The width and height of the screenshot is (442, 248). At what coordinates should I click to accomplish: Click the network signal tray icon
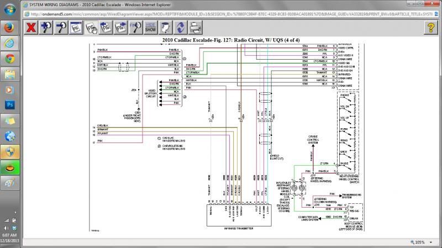point(6,220)
